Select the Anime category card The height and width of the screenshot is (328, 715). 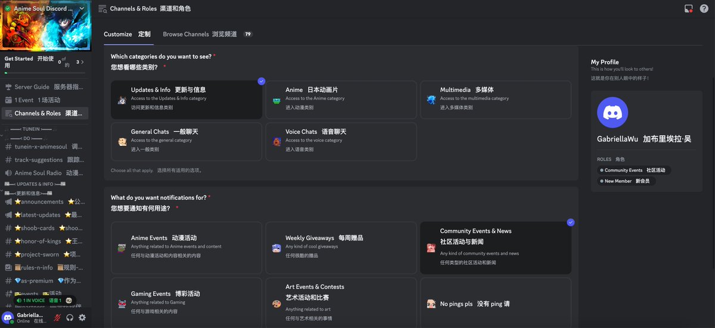coord(341,100)
